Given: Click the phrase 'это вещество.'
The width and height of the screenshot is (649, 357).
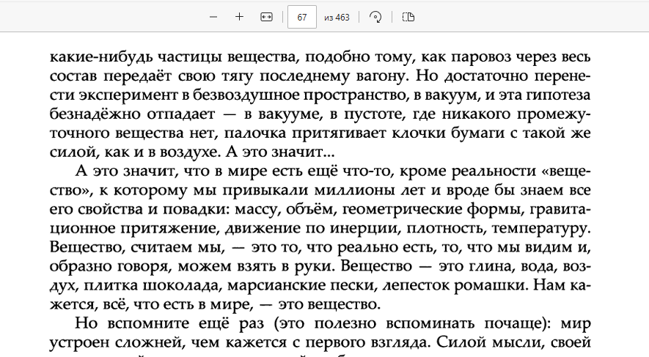Looking at the screenshot, I should click(329, 304).
